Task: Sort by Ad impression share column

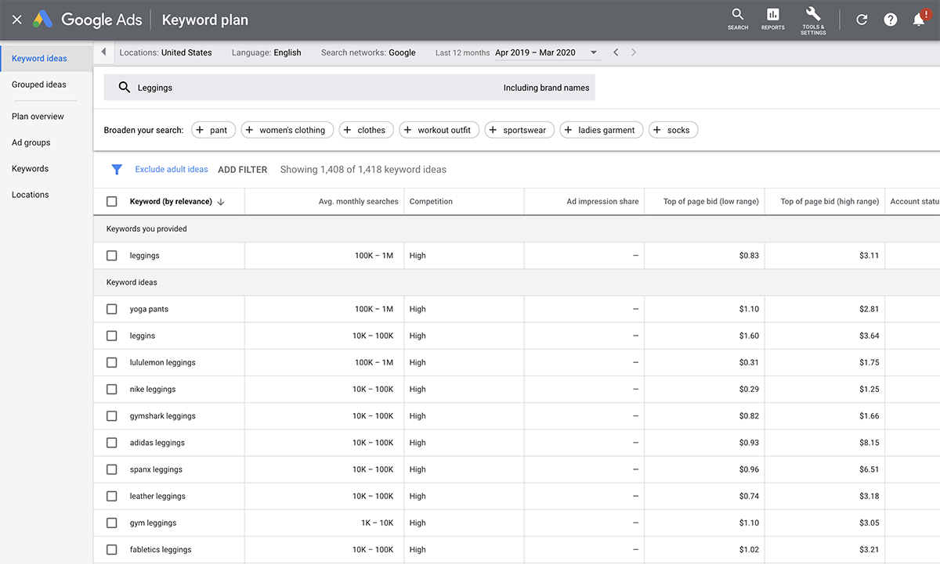Action: click(x=602, y=202)
